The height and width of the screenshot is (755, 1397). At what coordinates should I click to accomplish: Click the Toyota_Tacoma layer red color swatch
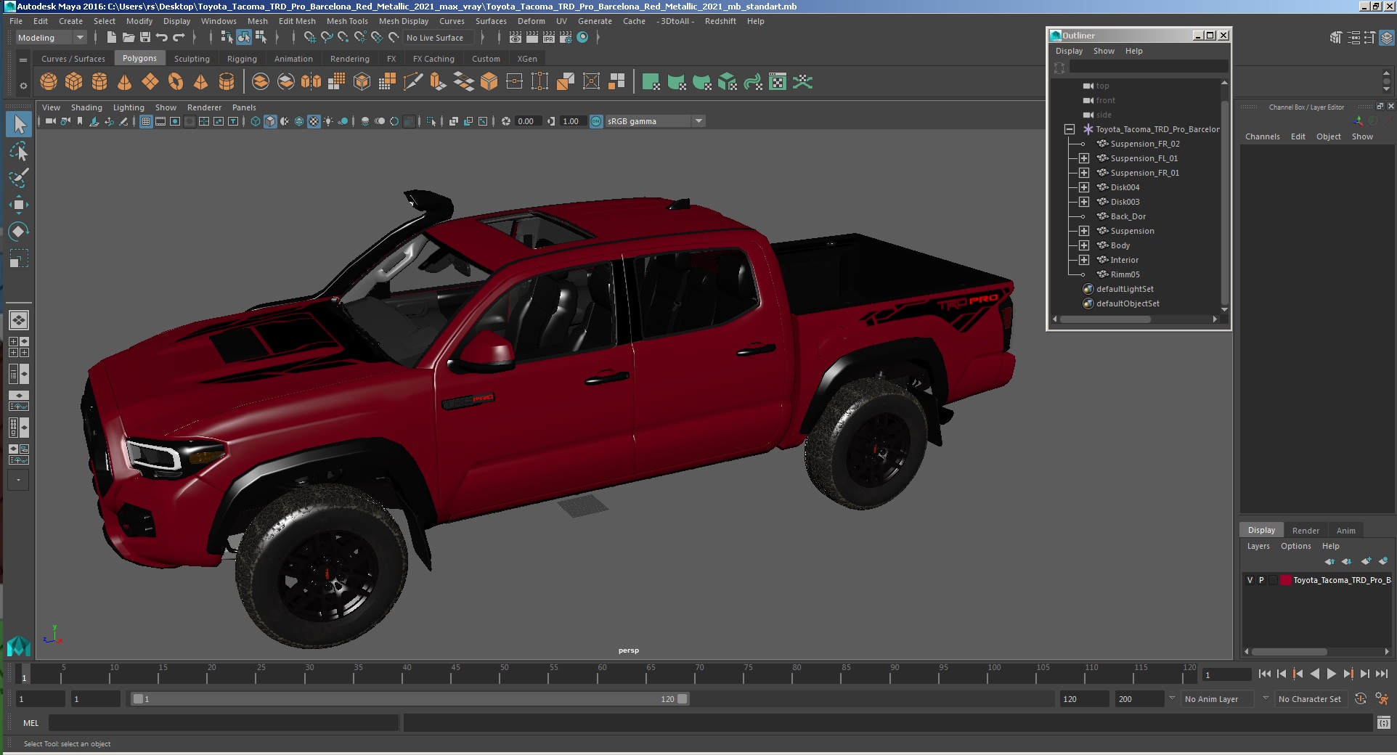[x=1285, y=580]
